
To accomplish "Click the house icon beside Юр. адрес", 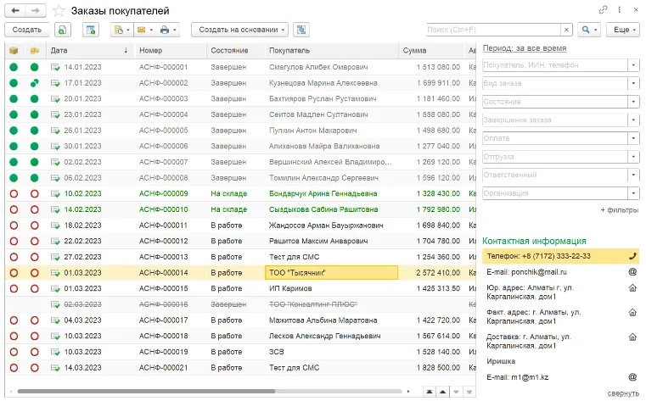I will pyautogui.click(x=632, y=288).
